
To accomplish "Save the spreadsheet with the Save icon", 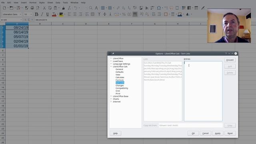I will pos(18,8).
